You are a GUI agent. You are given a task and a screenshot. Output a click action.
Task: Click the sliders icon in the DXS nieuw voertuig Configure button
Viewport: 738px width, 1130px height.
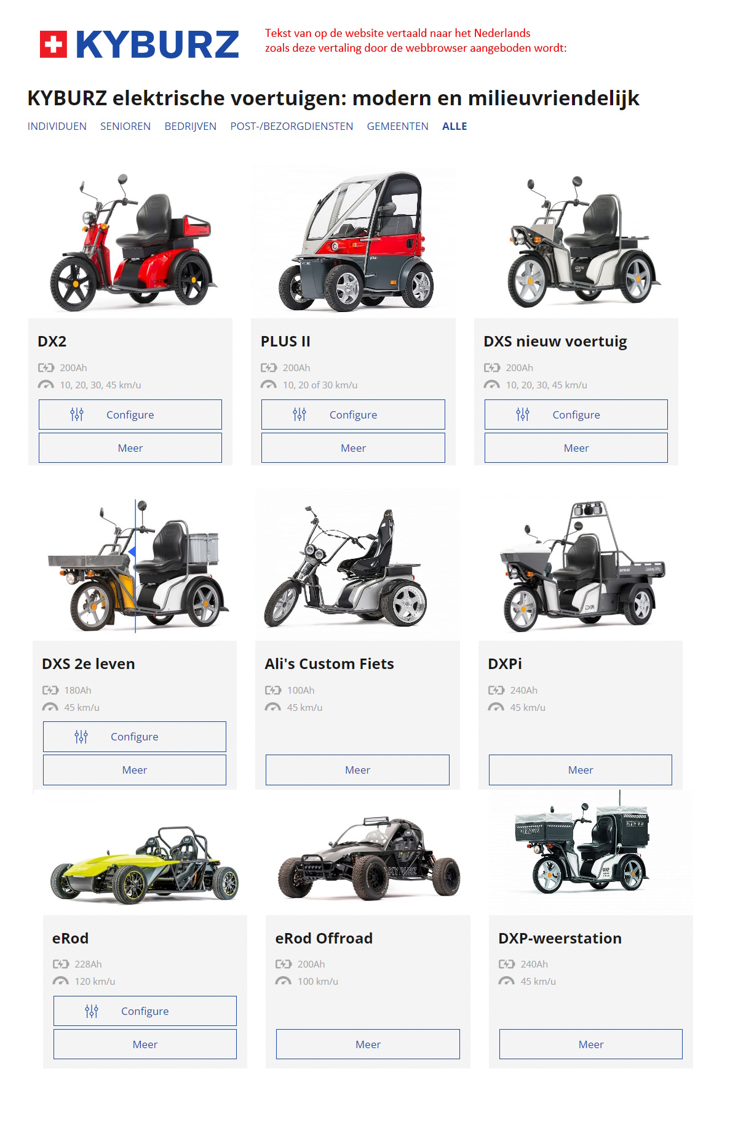click(523, 414)
